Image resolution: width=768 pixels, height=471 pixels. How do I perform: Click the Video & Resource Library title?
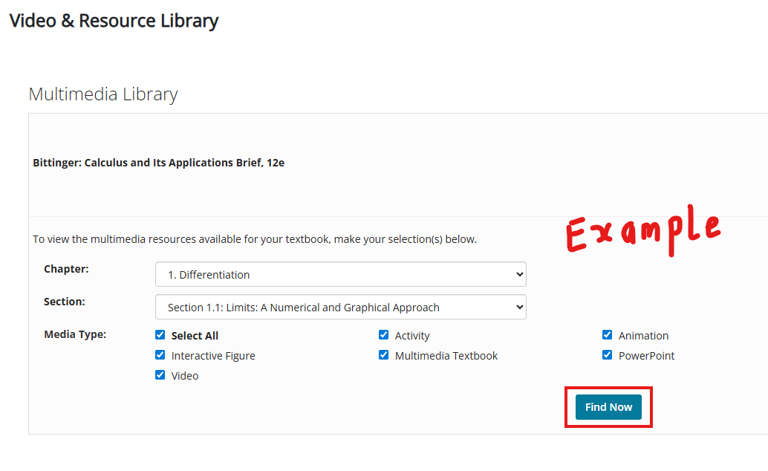click(x=114, y=20)
